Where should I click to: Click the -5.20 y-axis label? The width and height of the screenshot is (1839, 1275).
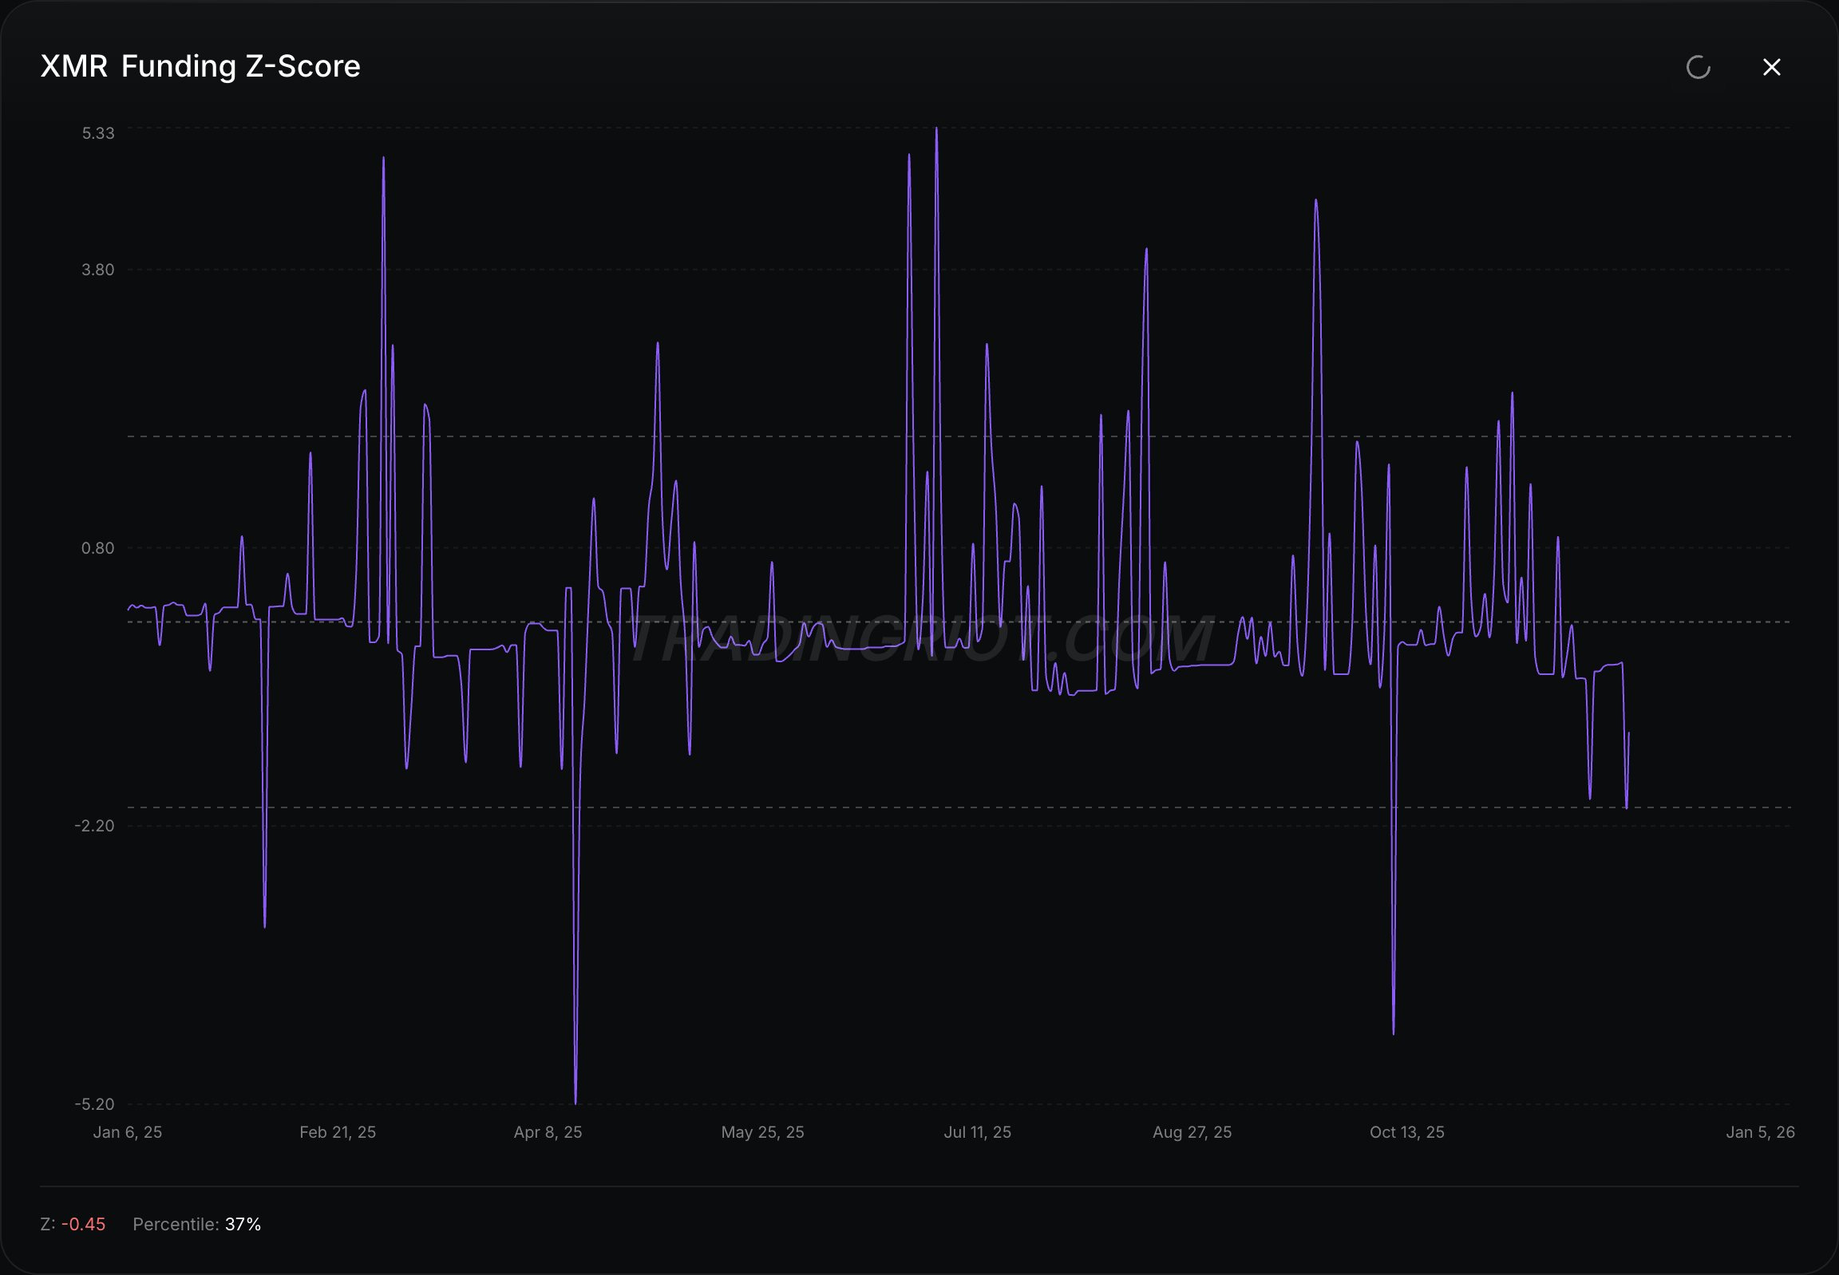point(94,1104)
